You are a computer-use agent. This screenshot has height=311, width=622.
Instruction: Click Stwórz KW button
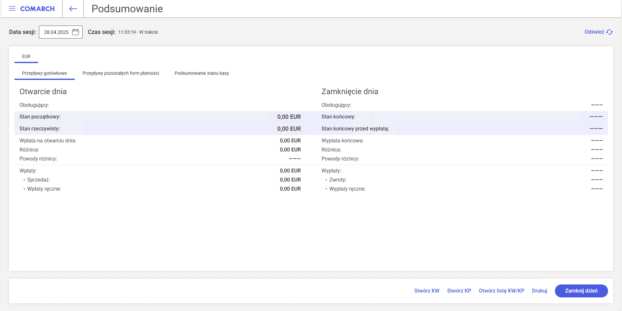(x=427, y=291)
